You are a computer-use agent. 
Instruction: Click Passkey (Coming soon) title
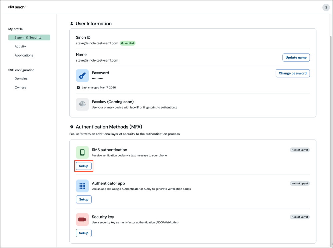tap(113, 102)
